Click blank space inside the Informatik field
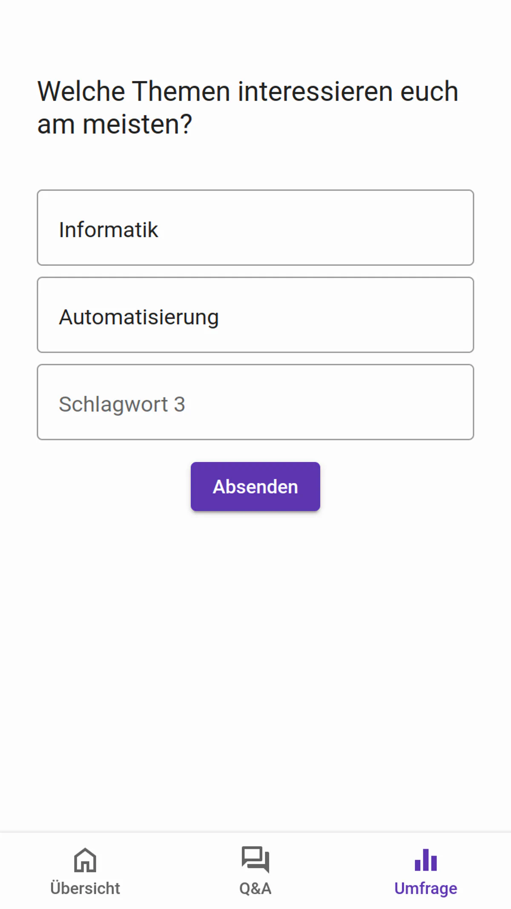Image resolution: width=511 pixels, height=909 pixels. pyautogui.click(x=341, y=228)
